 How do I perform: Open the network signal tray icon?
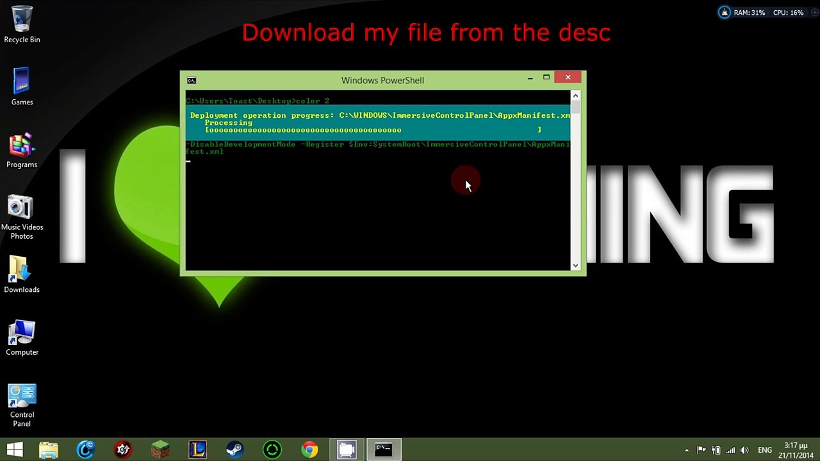pyautogui.click(x=730, y=450)
